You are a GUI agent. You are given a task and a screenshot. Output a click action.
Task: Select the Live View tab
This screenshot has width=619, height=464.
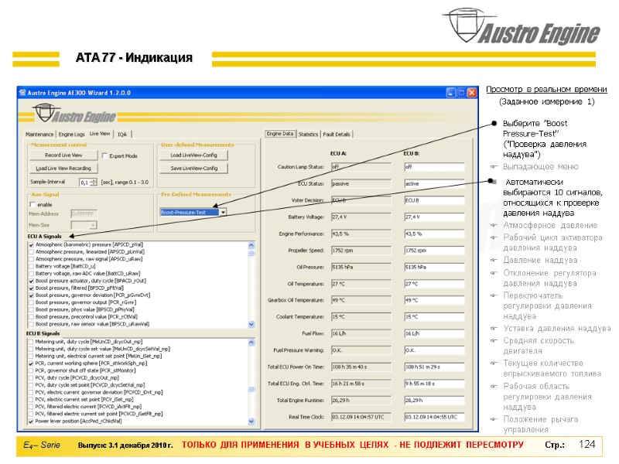coord(100,134)
